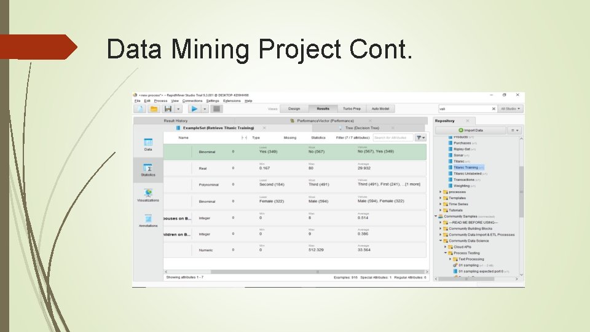Image resolution: width=590 pixels, height=332 pixels.
Task: Run the process with the blue play icon
Action: (x=194, y=109)
